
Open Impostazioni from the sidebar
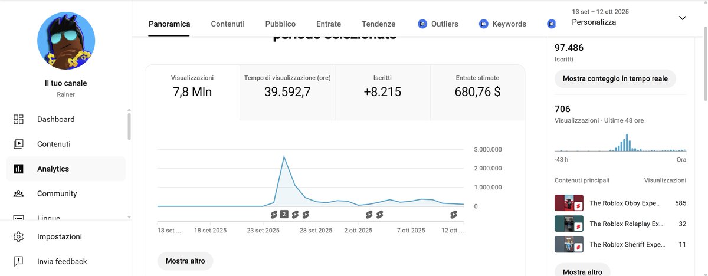(x=60, y=236)
